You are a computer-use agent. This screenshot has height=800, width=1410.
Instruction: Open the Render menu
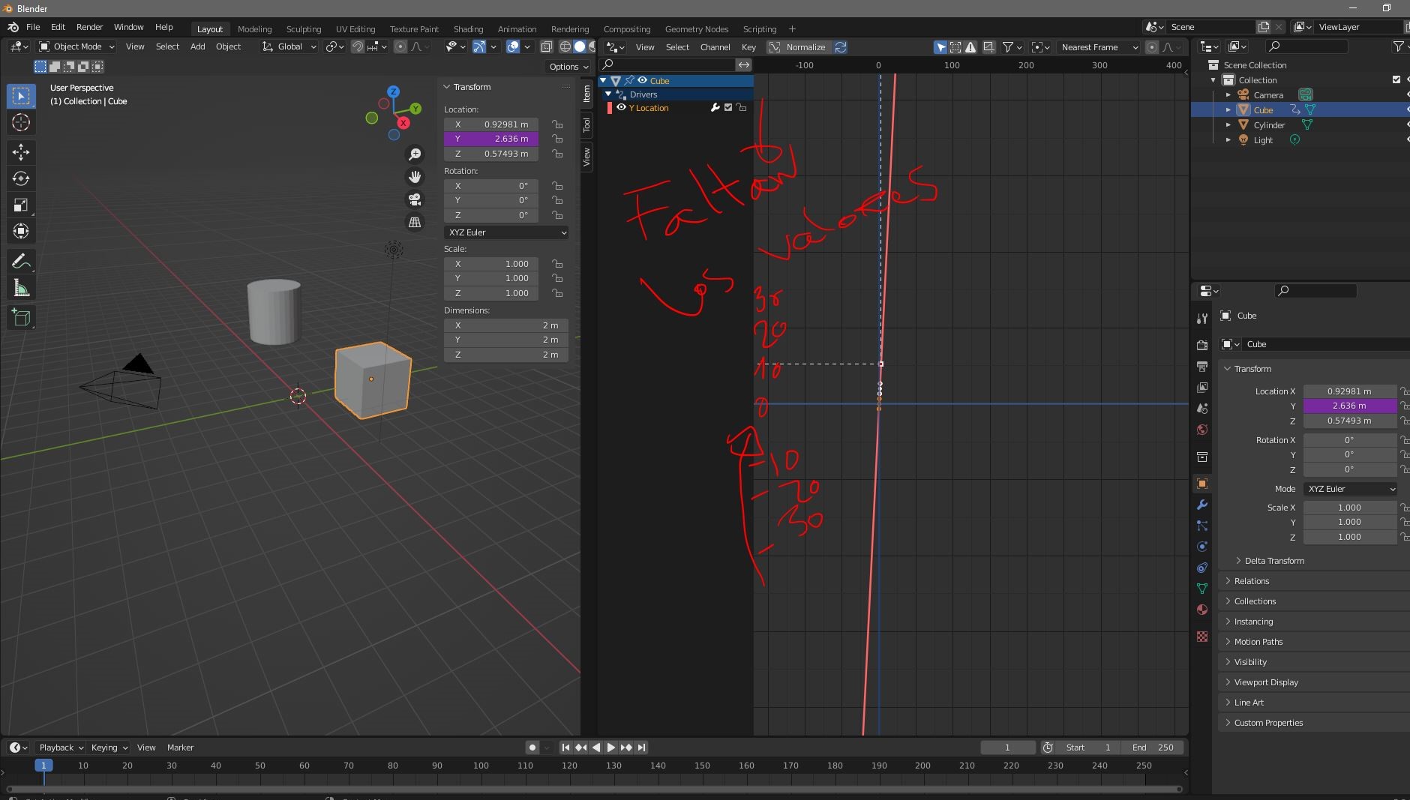[89, 27]
